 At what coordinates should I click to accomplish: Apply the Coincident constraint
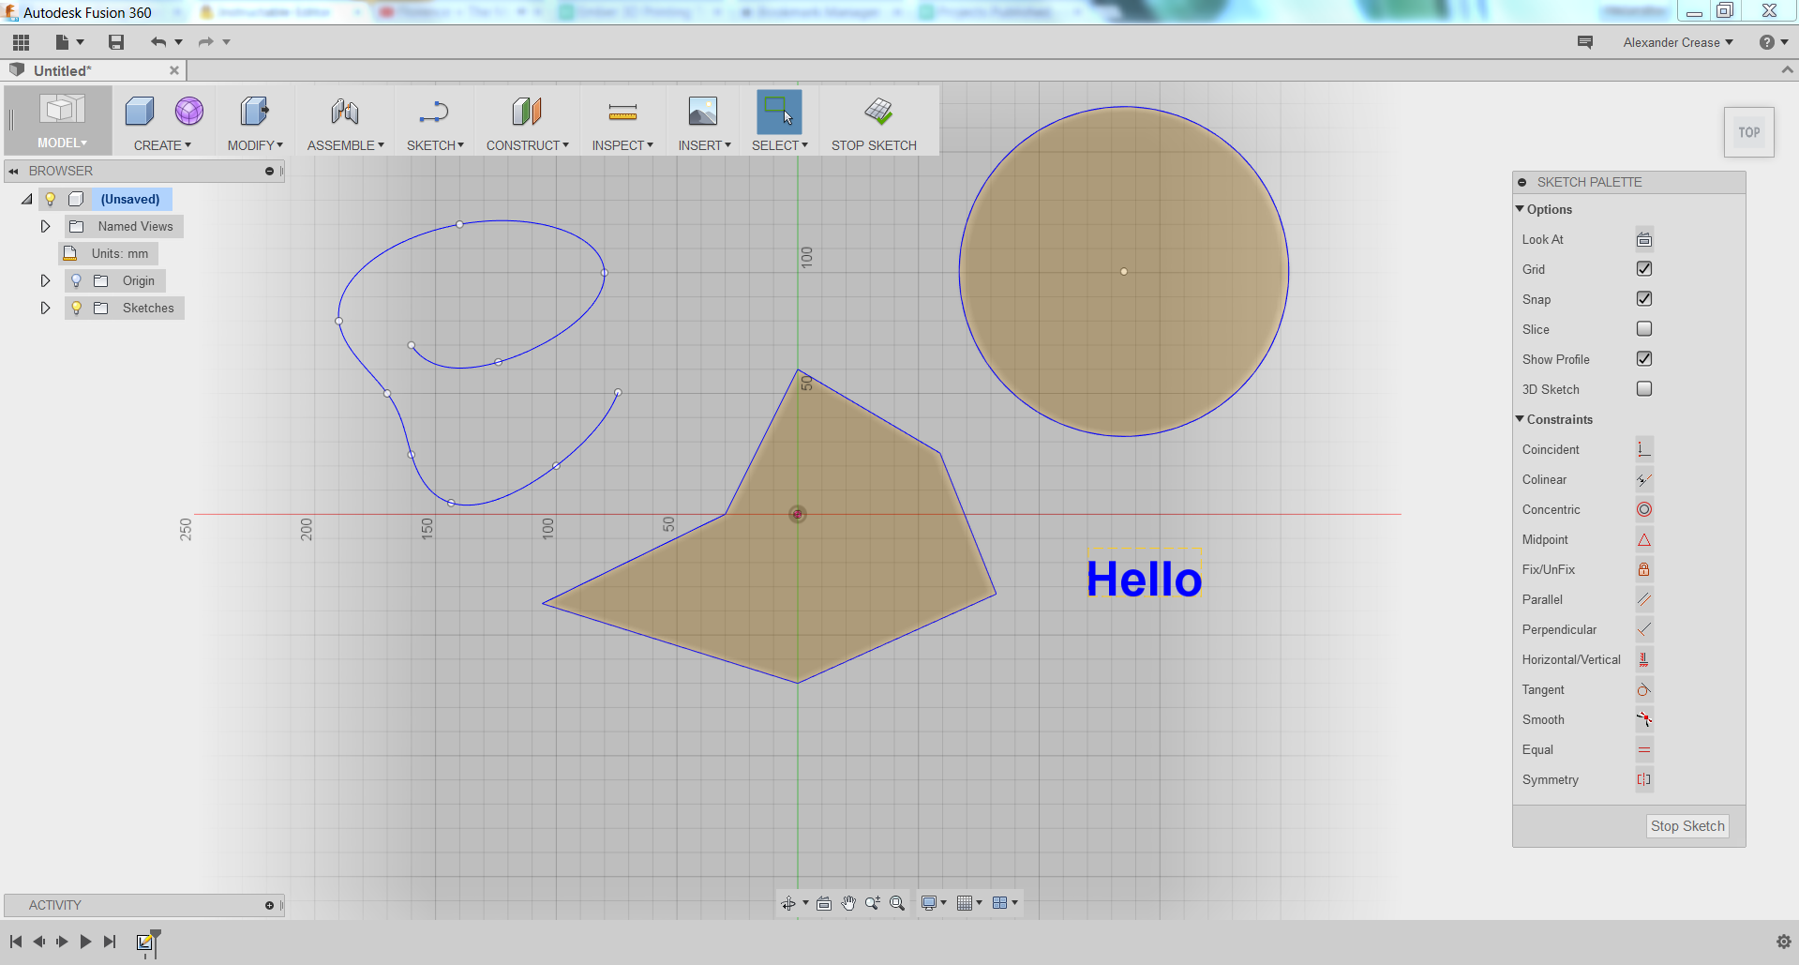click(1643, 448)
